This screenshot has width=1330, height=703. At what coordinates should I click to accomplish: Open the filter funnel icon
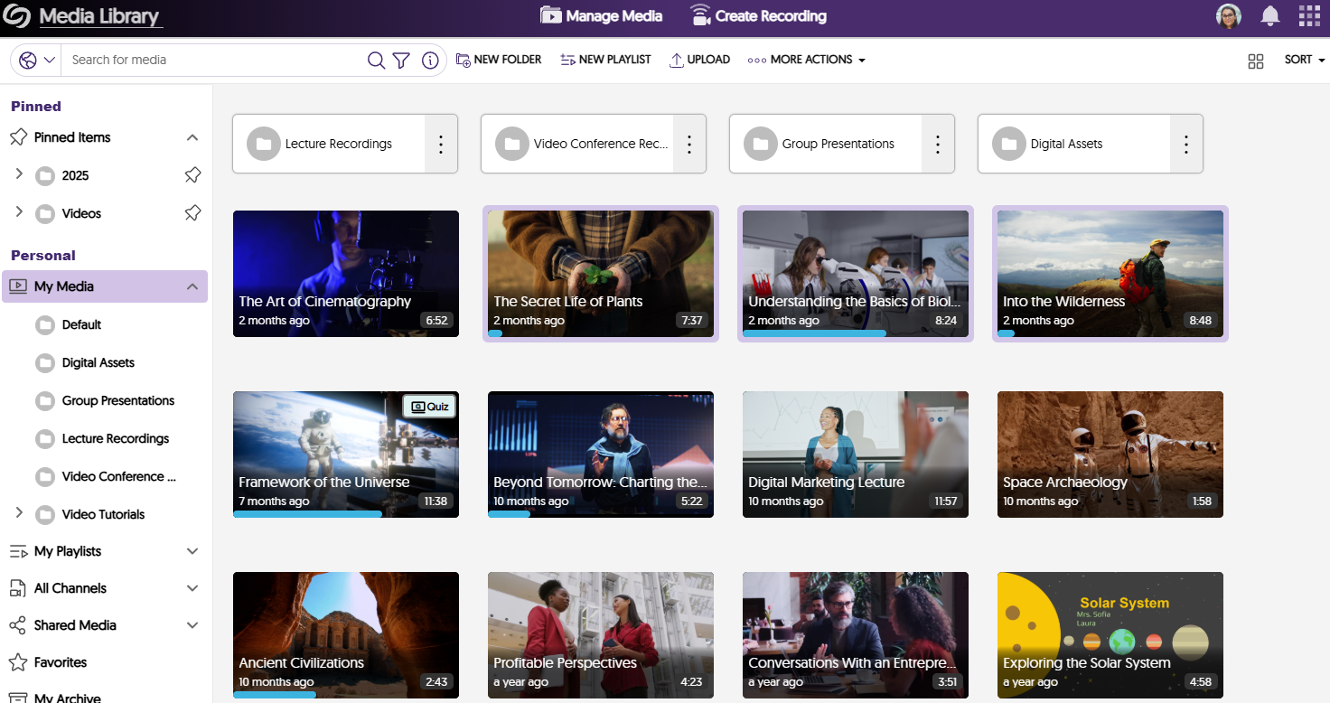tap(402, 61)
